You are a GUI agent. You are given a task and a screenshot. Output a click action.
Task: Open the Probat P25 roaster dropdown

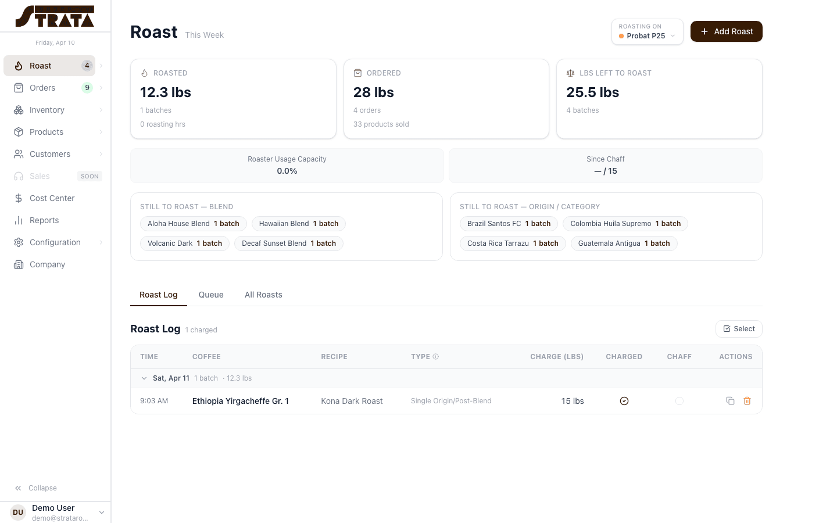click(x=647, y=32)
